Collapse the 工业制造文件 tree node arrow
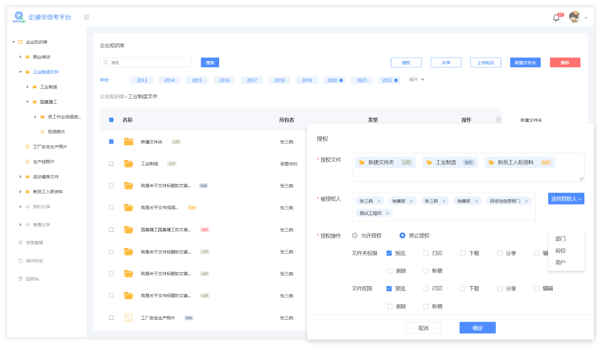This screenshot has width=601, height=349. click(21, 72)
